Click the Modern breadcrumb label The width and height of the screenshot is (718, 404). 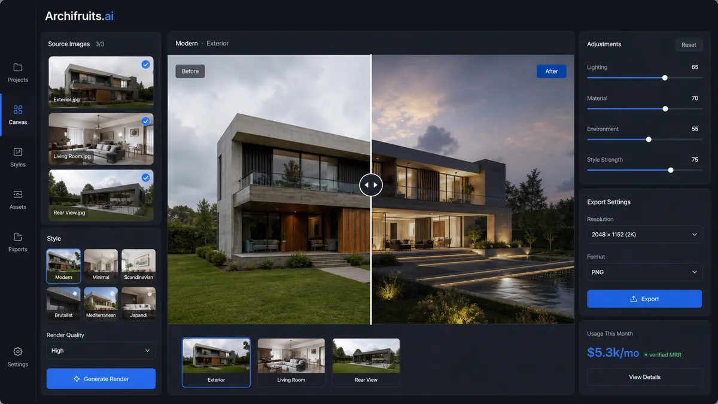pos(187,44)
